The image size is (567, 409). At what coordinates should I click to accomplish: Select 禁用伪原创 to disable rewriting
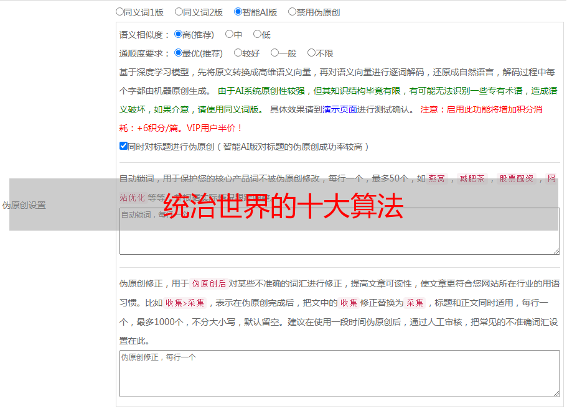(293, 12)
